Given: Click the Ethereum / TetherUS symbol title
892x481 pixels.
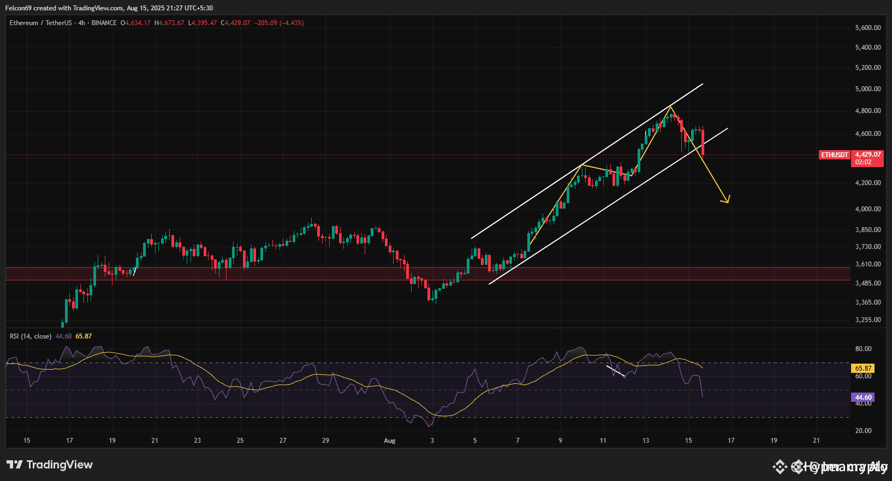Looking at the screenshot, I should coord(40,23).
